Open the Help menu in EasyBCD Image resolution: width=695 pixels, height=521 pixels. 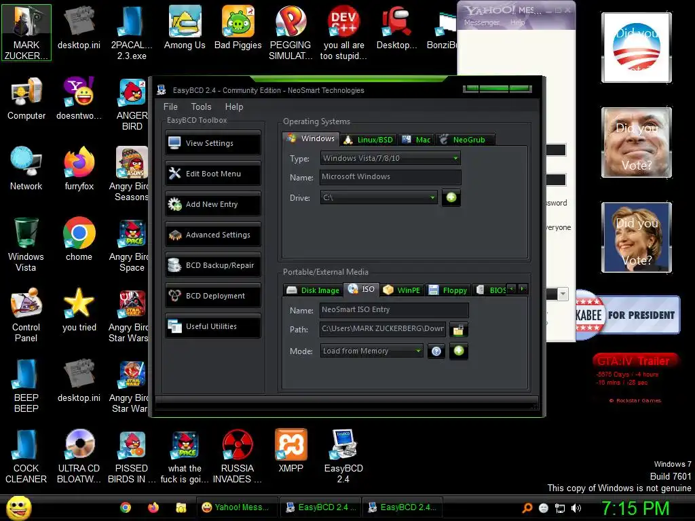(x=234, y=107)
